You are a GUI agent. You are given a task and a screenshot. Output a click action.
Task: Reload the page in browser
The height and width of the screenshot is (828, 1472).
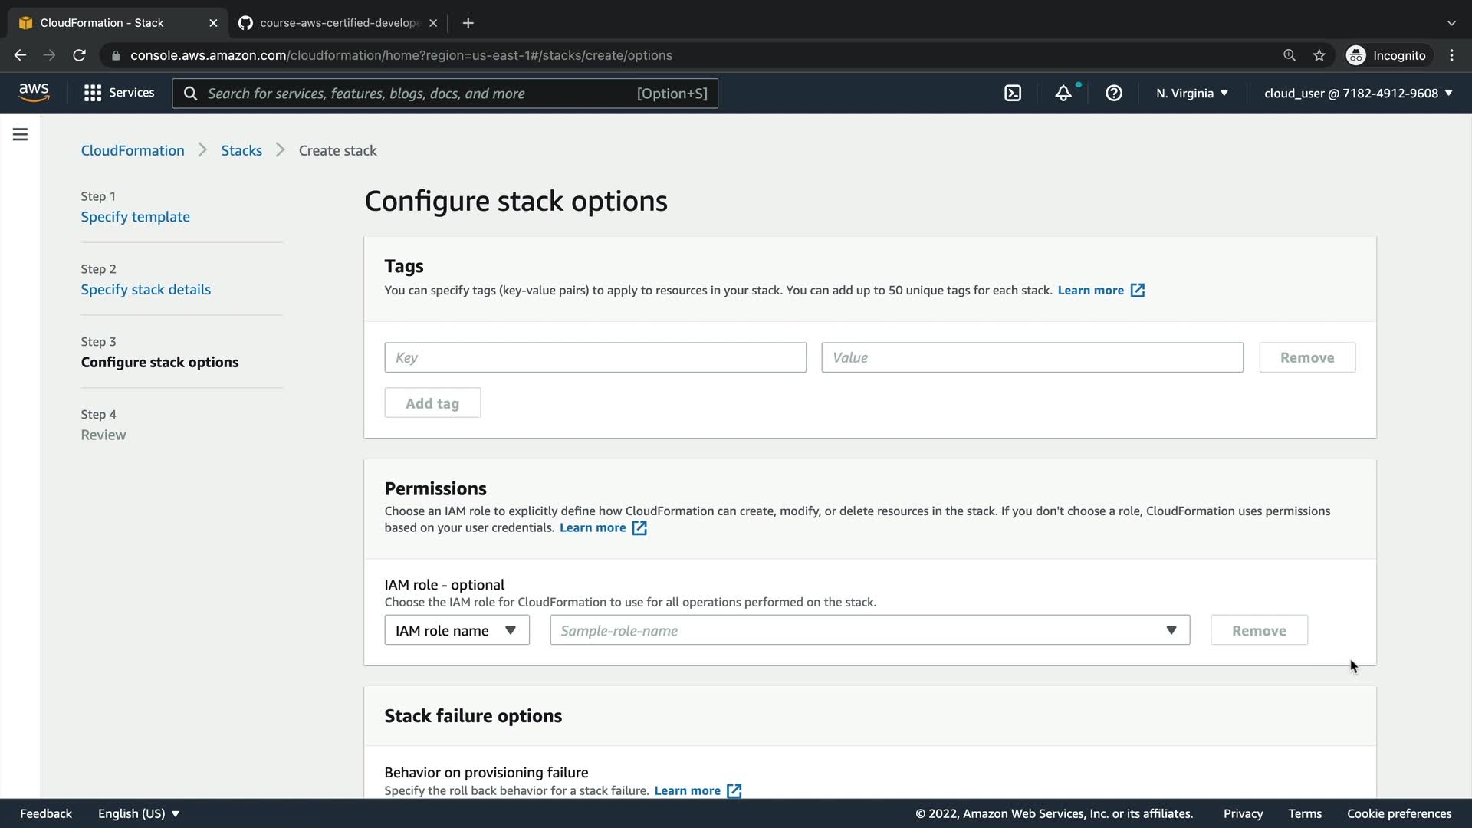point(79,55)
